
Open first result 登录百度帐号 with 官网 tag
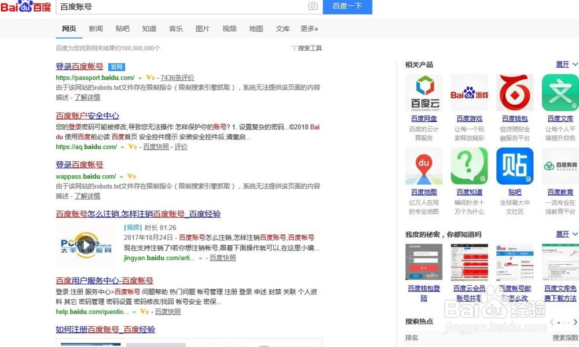[79, 67]
